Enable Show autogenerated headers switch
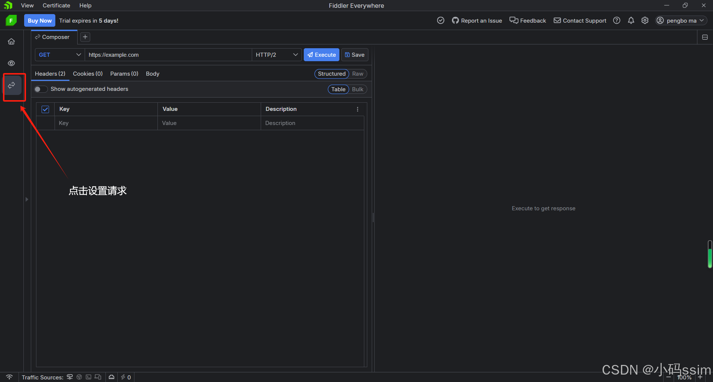The image size is (713, 382). tap(41, 89)
